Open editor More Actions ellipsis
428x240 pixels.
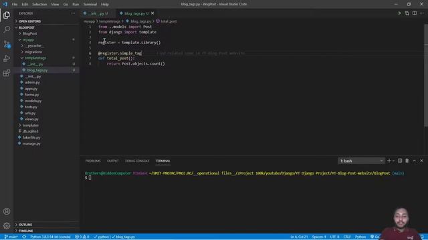[422, 13]
